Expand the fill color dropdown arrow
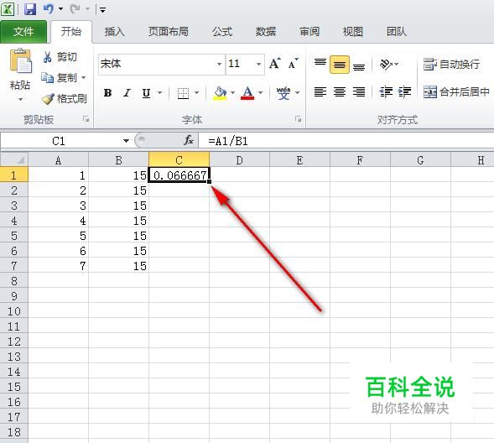 click(232, 93)
